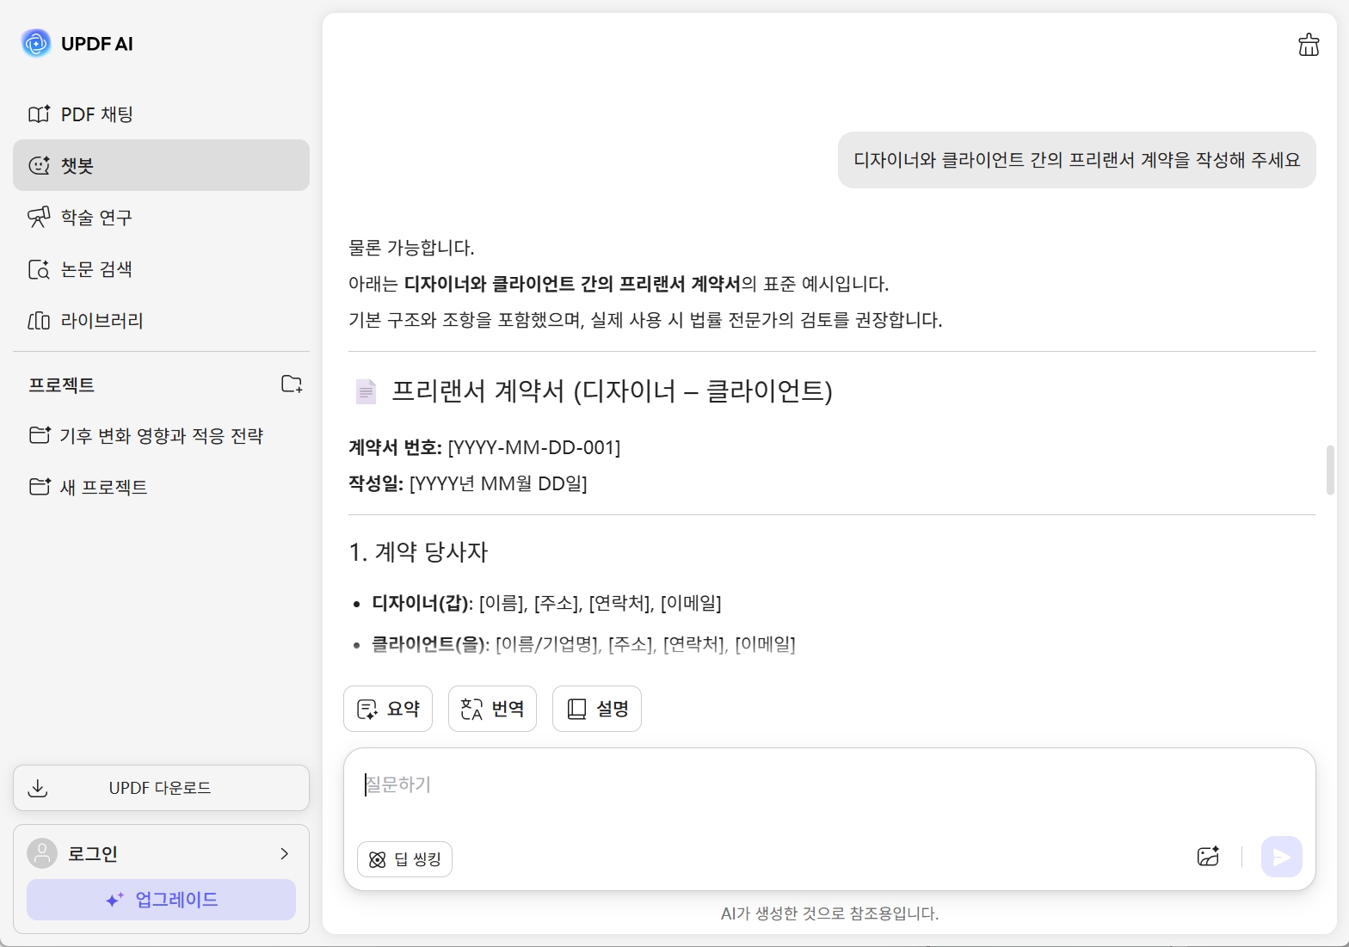This screenshot has width=1349, height=947.
Task: Click the clear chat broom icon
Action: [1308, 45]
